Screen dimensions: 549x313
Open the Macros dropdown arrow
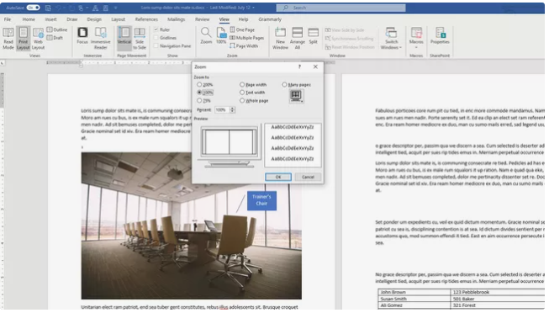416,47
